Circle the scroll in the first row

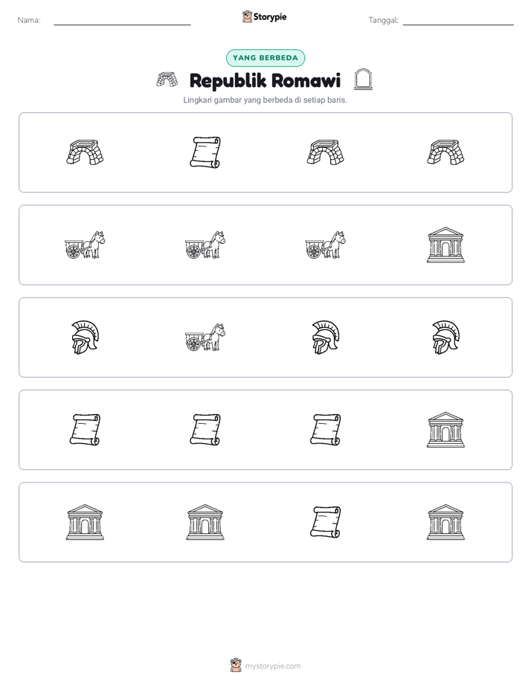point(205,152)
